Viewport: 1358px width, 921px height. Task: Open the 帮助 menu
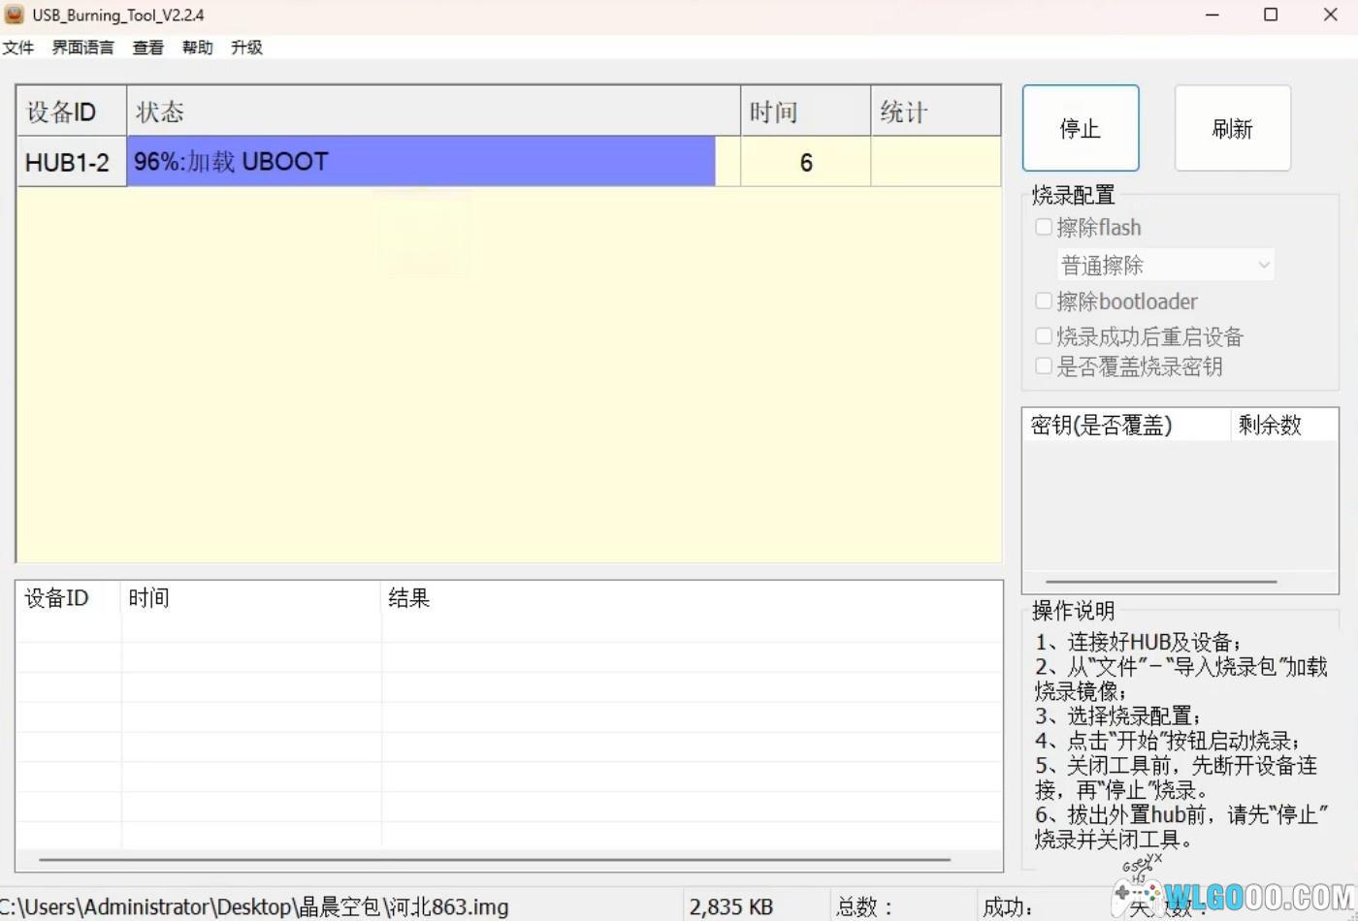pos(197,48)
